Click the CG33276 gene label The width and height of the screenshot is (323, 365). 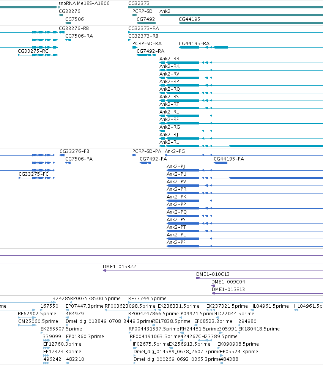tap(69, 11)
